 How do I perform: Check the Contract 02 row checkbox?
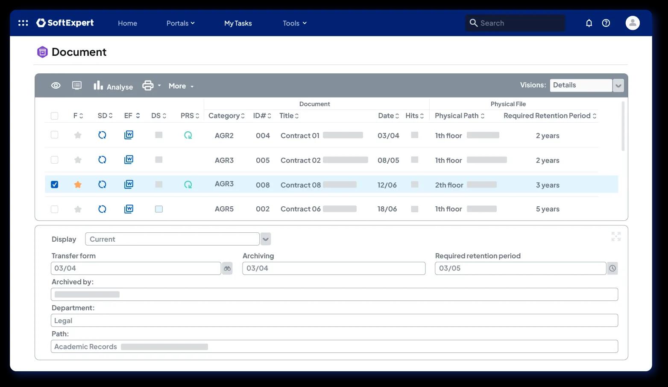point(54,160)
